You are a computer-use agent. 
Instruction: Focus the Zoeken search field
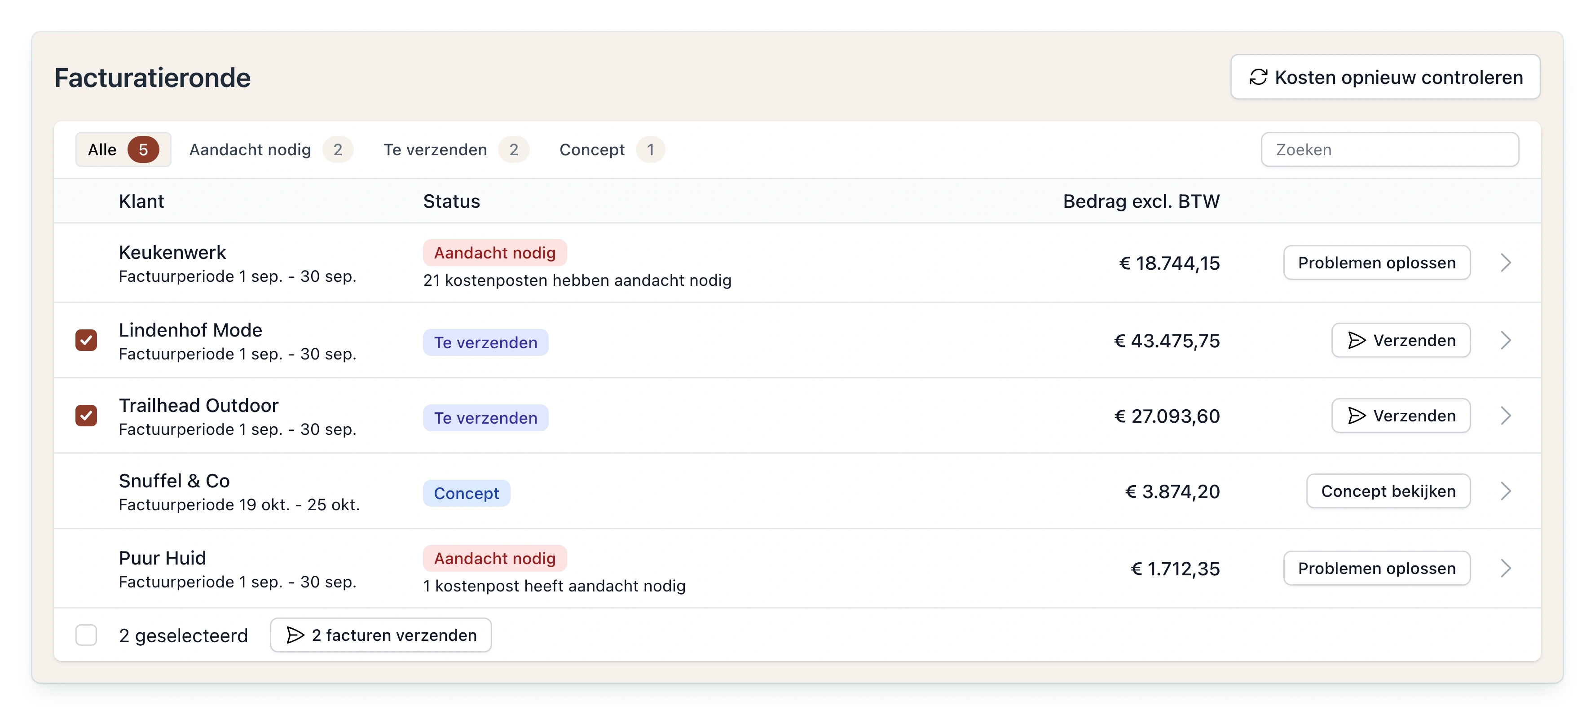coord(1389,150)
